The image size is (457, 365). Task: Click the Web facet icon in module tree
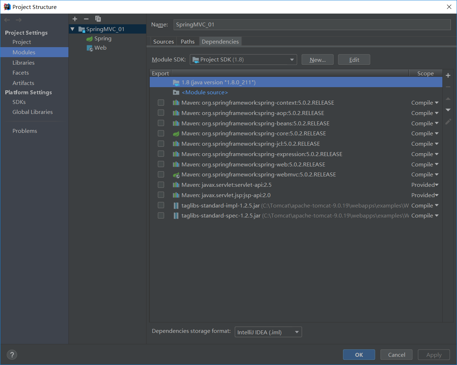[x=89, y=47]
